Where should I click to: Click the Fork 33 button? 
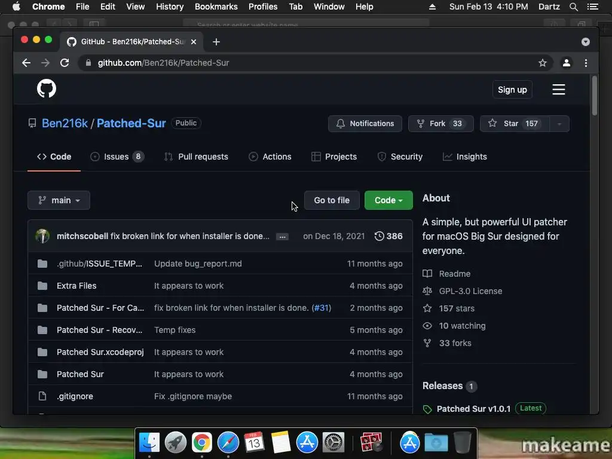pos(440,124)
